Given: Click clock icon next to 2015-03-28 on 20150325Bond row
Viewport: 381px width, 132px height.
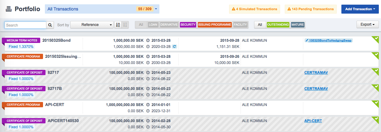Looking at the screenshot, I should (x=148, y=40).
